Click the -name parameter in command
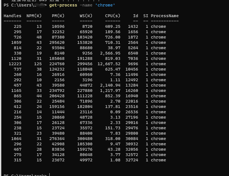 click(86, 5)
